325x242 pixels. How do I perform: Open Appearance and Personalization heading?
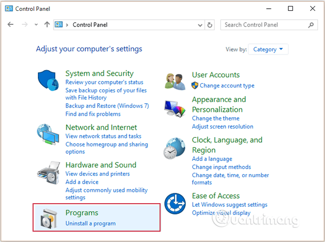(x=219, y=104)
